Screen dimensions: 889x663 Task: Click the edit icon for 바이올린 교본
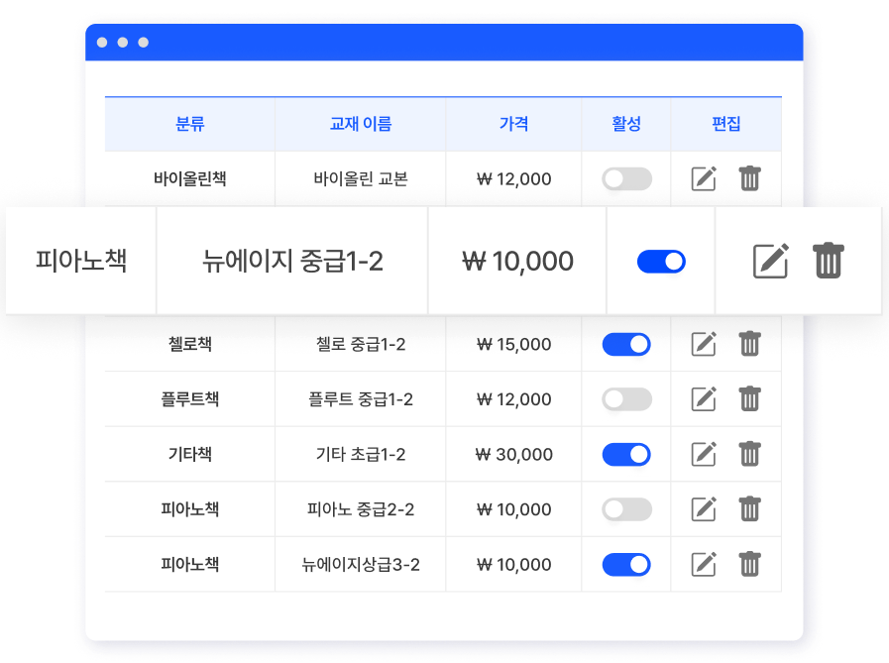(x=704, y=179)
